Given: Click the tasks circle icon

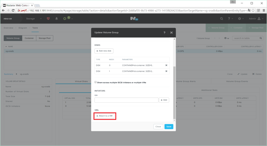Looking at the screenshot, I should (65, 19).
